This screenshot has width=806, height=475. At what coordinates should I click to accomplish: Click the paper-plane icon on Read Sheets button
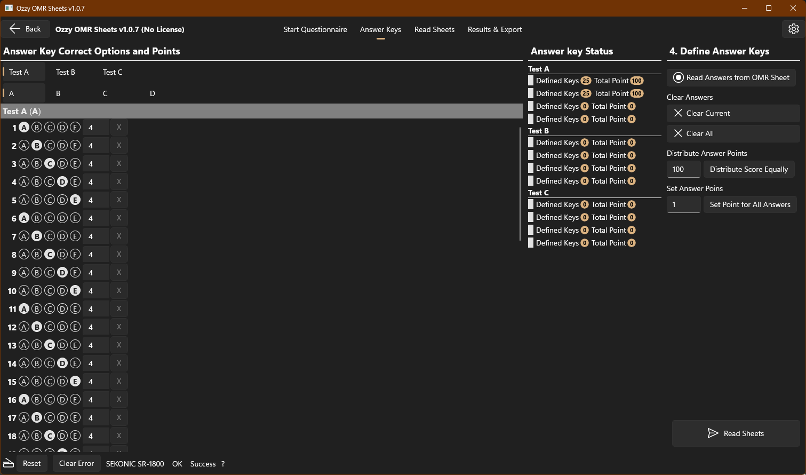point(713,433)
